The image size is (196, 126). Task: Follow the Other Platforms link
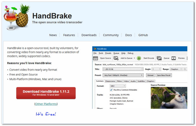tap(46, 104)
